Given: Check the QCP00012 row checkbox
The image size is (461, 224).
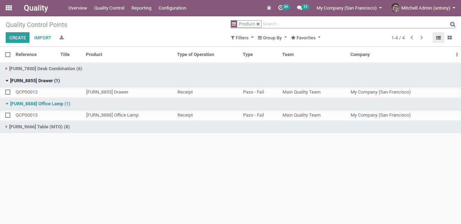Looking at the screenshot, I should pos(8,92).
